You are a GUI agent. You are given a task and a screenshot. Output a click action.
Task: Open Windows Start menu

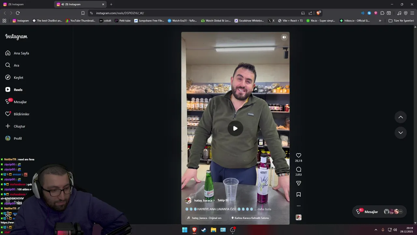[x=185, y=230]
